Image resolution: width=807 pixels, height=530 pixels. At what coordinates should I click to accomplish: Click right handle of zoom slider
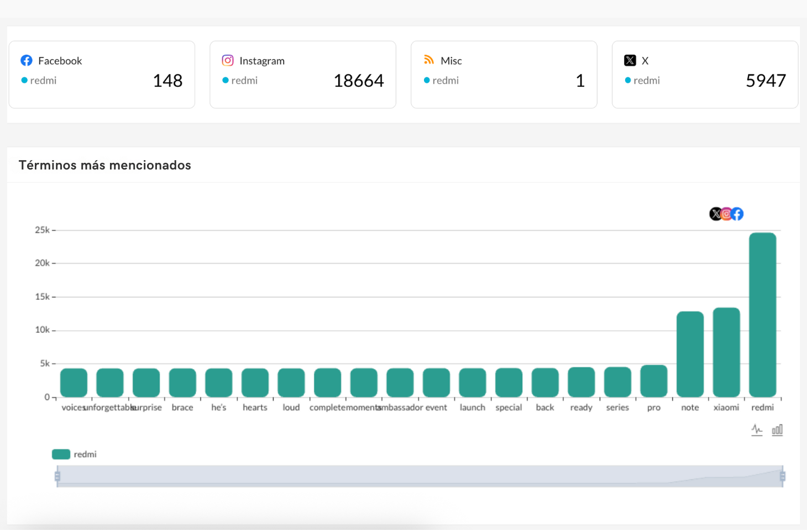point(782,476)
